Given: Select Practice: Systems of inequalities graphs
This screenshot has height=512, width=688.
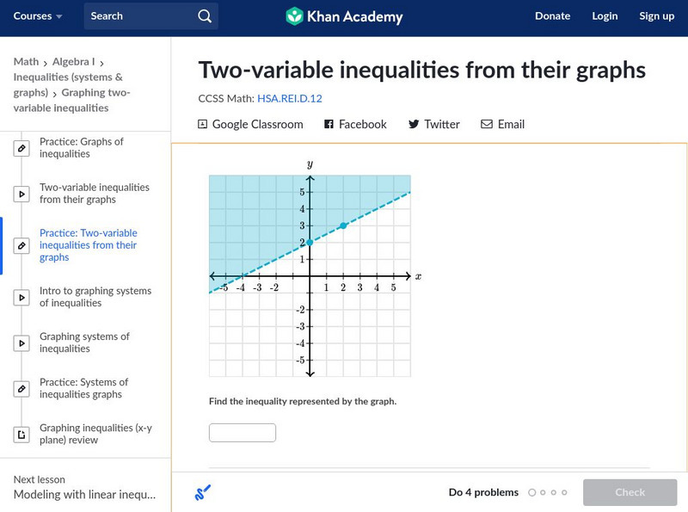Looking at the screenshot, I should 83,388.
